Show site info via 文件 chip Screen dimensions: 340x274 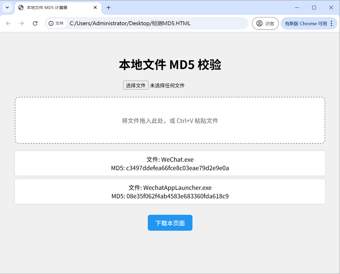click(x=56, y=23)
